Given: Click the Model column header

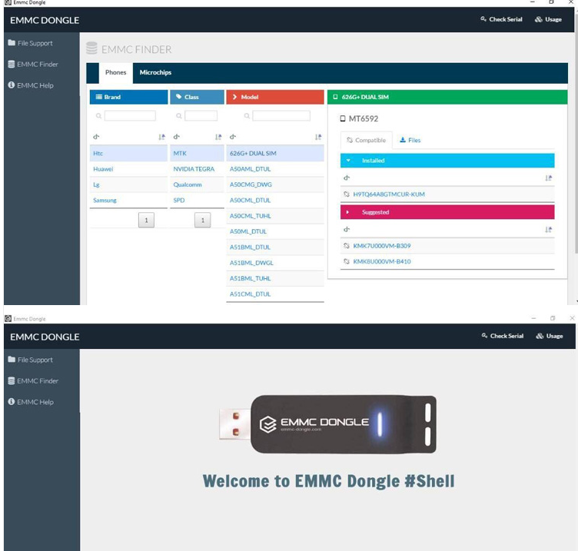Looking at the screenshot, I should click(x=275, y=97).
